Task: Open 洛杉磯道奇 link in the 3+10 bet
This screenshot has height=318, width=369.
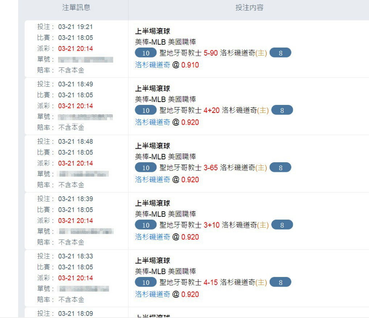Action: point(152,237)
